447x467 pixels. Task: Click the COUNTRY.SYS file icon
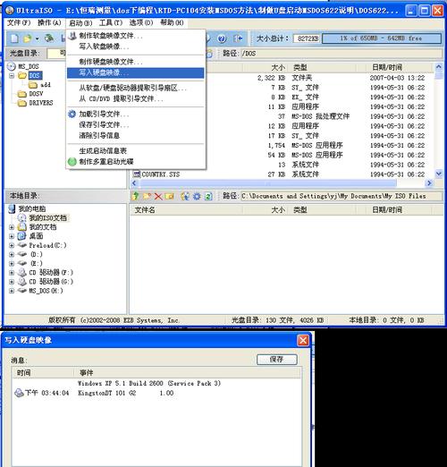click(x=137, y=174)
